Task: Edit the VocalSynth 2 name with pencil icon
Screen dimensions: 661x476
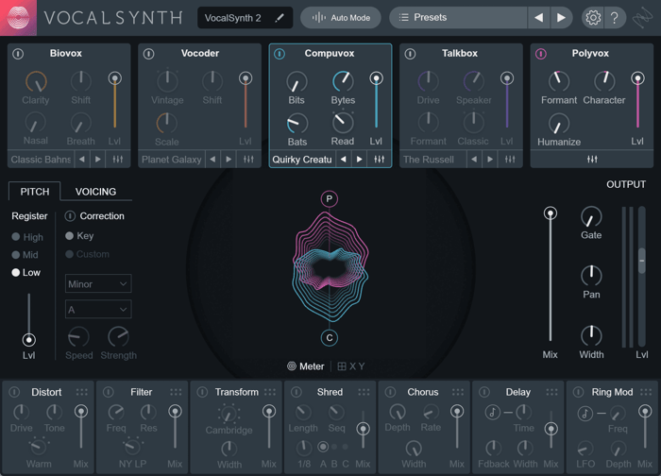Action: [280, 18]
